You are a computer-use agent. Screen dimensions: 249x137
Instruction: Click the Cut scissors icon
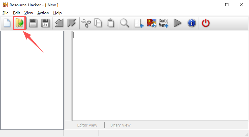[86, 23]
